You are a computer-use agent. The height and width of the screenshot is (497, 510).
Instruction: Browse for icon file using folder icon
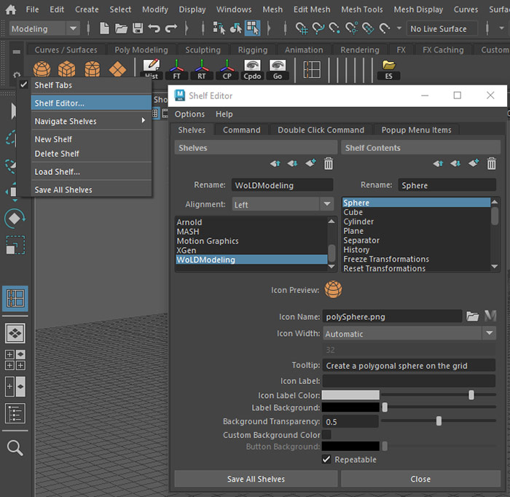point(473,316)
